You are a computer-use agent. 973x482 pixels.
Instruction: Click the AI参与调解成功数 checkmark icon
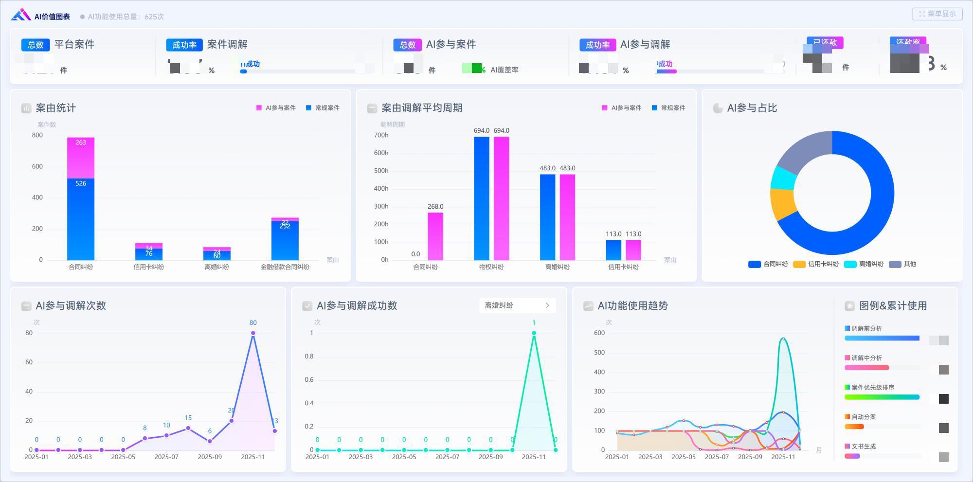click(x=307, y=306)
